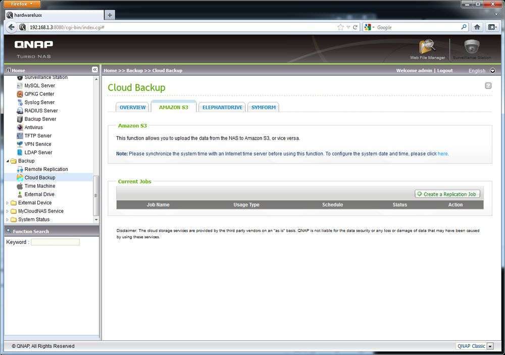Click the Google search box
Screen dimensions: 505x355
click(x=418, y=27)
